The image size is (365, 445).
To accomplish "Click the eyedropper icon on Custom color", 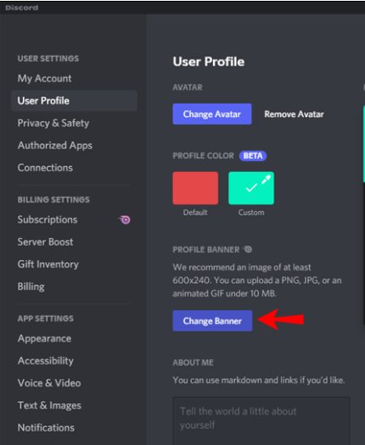I will tap(266, 180).
